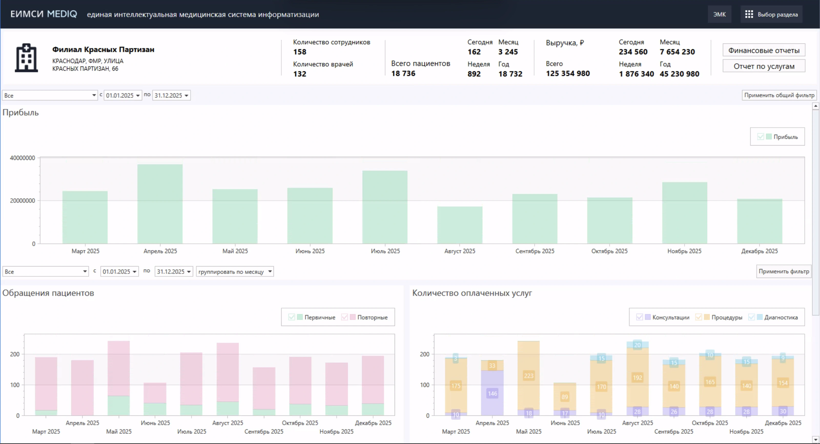
Task: Click the 20 diagnostics data label
Action: tap(638, 345)
